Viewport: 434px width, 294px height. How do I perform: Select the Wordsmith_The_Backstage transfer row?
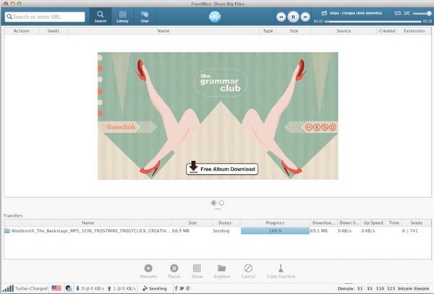(x=218, y=230)
